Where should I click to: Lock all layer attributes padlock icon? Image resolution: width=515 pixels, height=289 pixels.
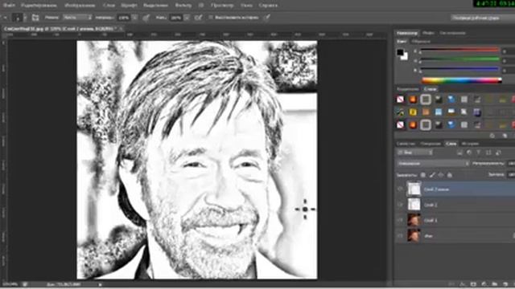450,175
